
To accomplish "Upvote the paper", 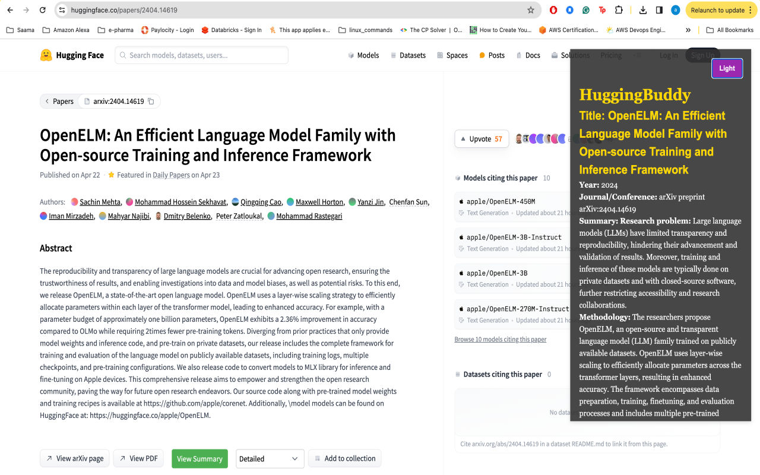I will pos(482,139).
